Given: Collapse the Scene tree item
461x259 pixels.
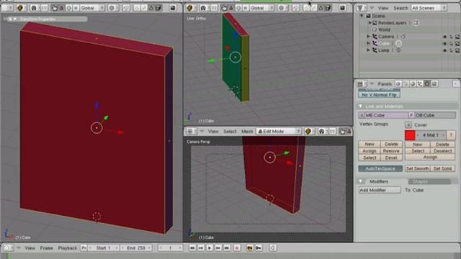Looking at the screenshot, I should (x=362, y=16).
